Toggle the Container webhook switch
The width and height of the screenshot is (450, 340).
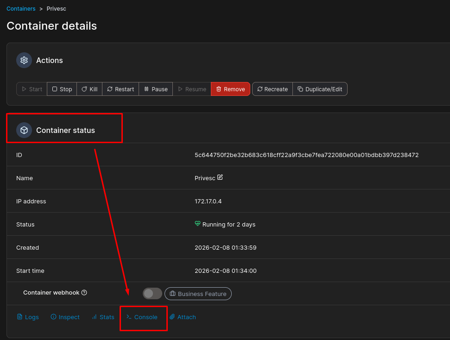pos(152,293)
